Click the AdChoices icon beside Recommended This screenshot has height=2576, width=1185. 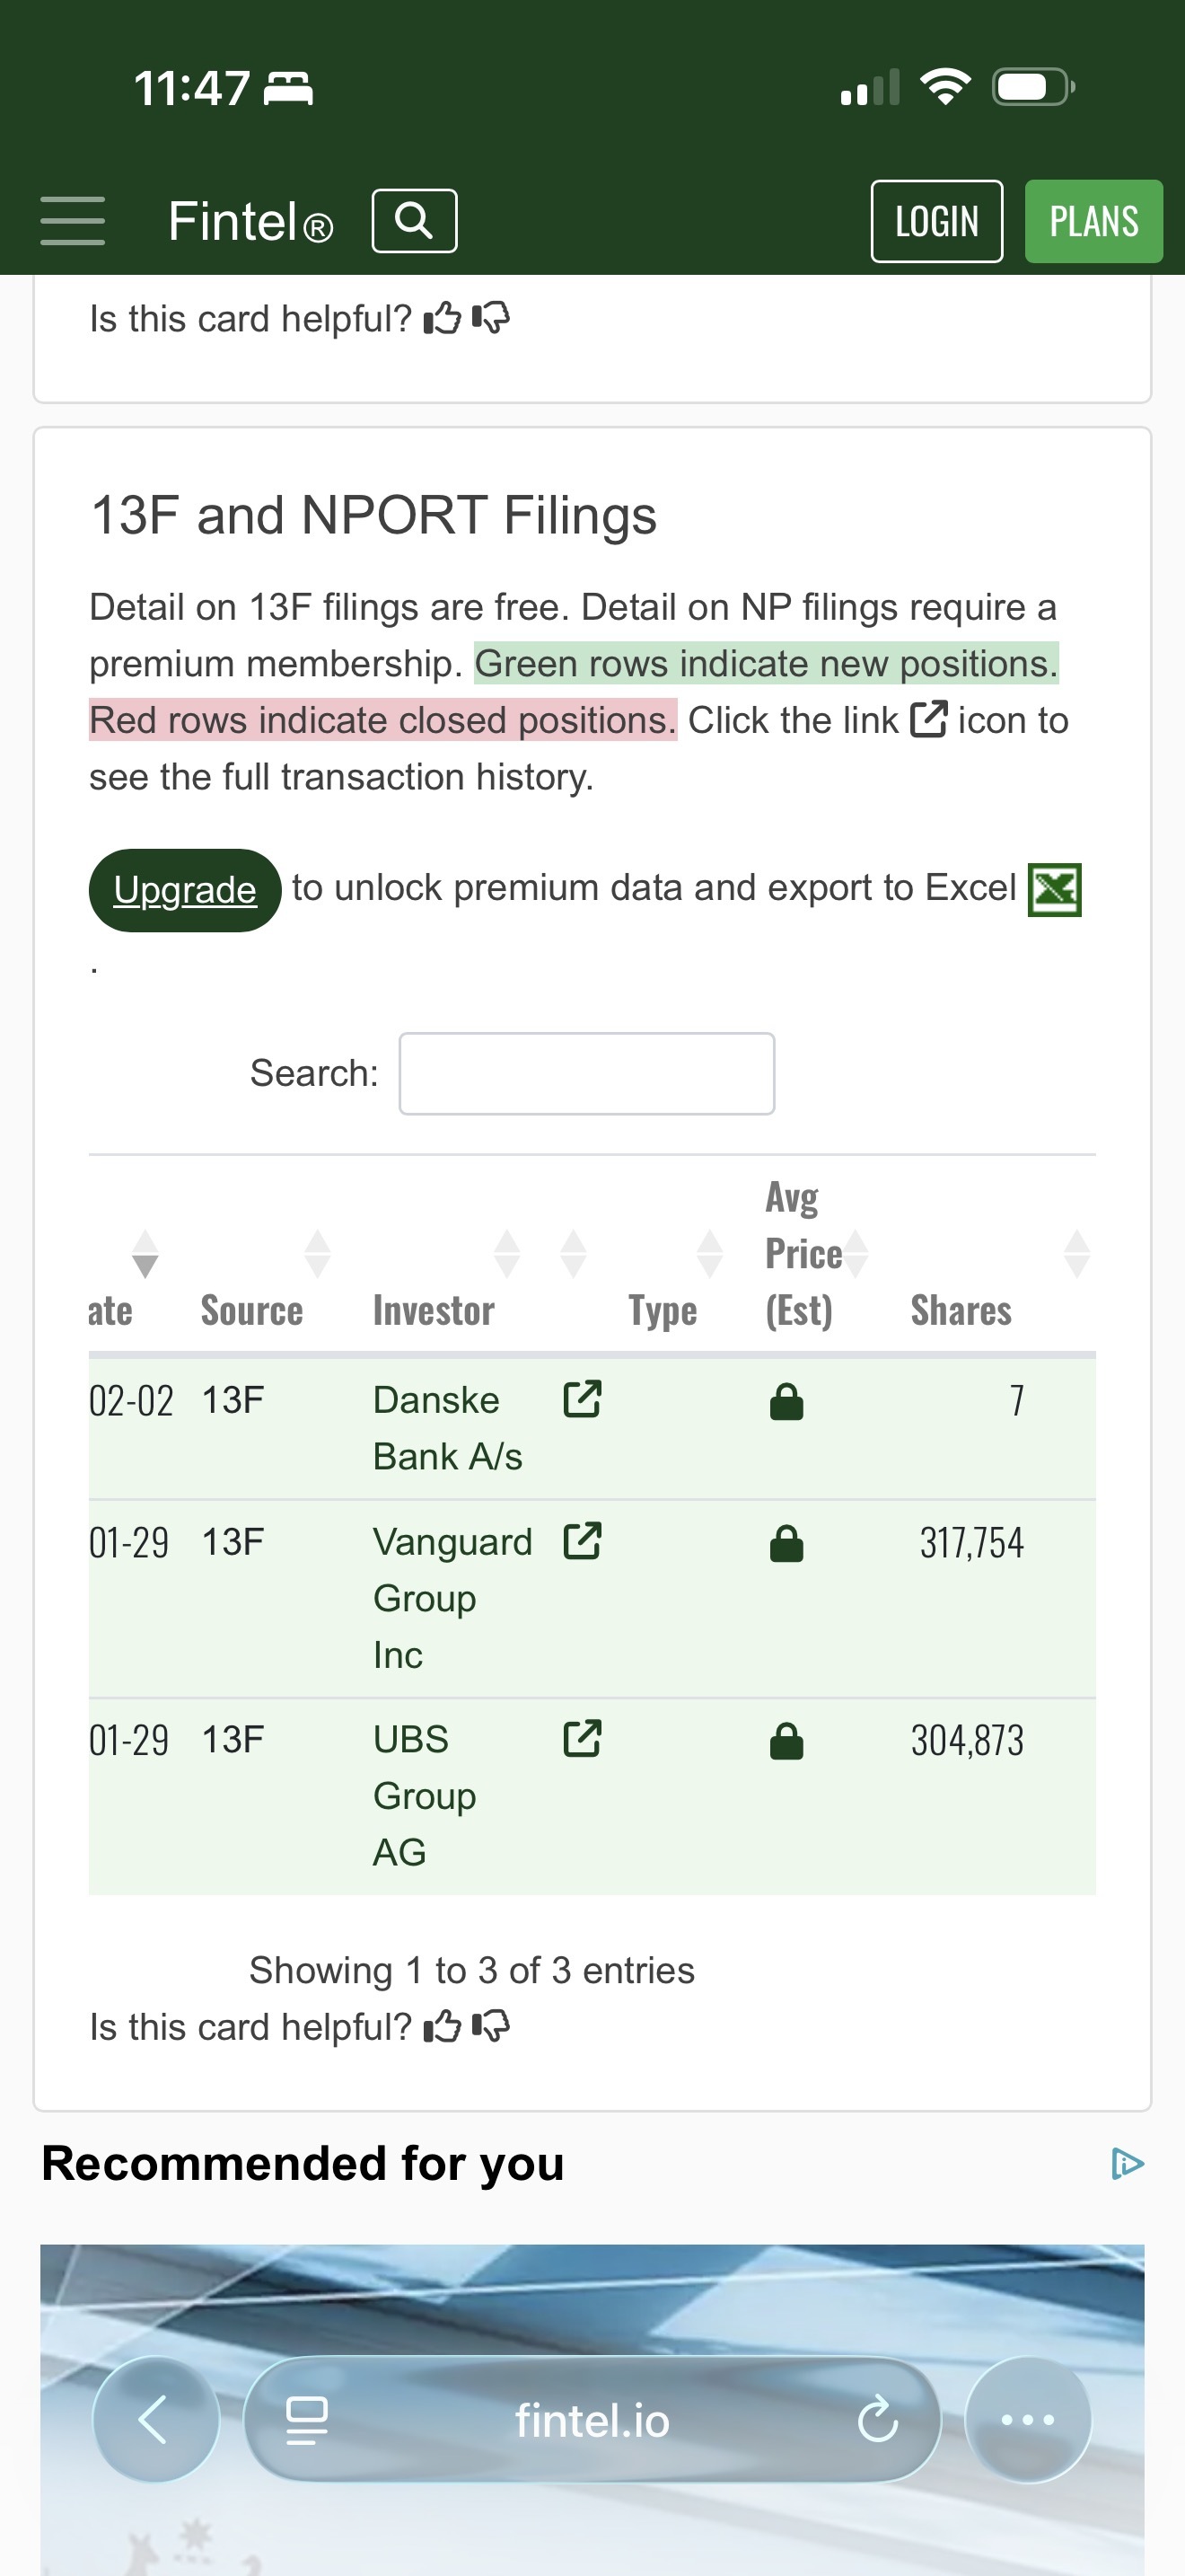[x=1127, y=2164]
